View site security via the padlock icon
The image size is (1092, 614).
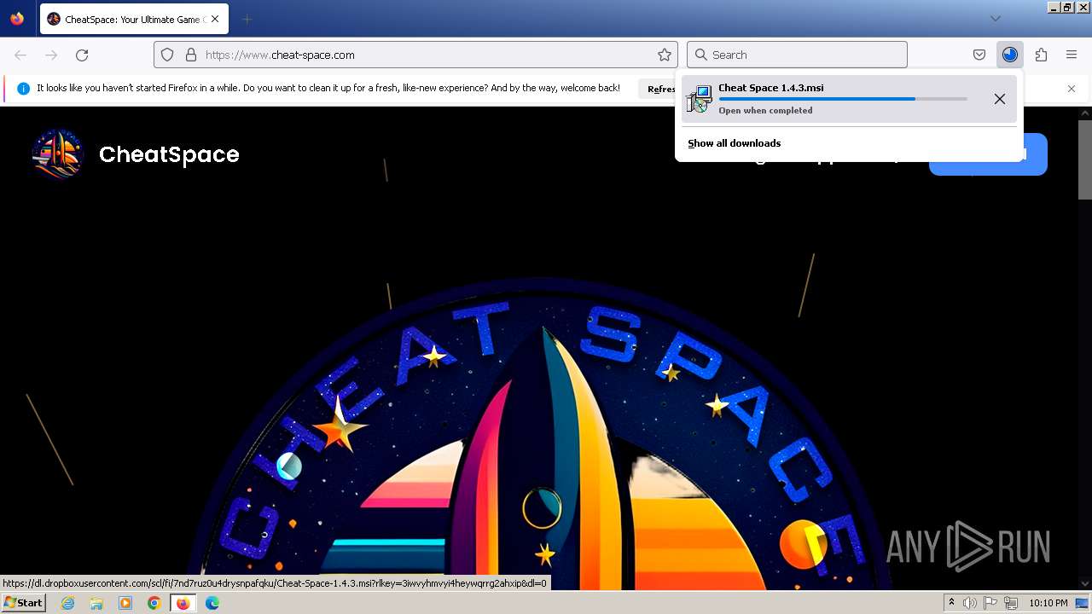click(x=191, y=55)
